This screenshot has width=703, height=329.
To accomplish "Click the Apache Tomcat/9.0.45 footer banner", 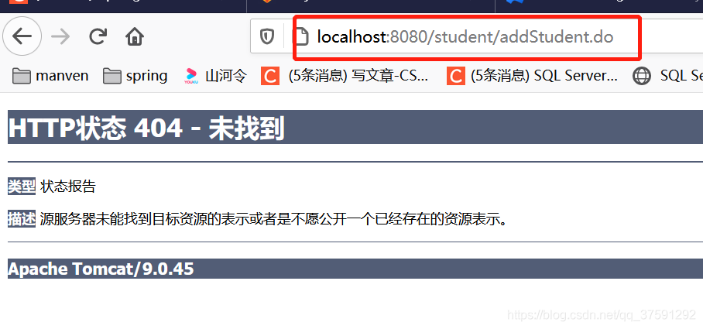I will tap(355, 269).
